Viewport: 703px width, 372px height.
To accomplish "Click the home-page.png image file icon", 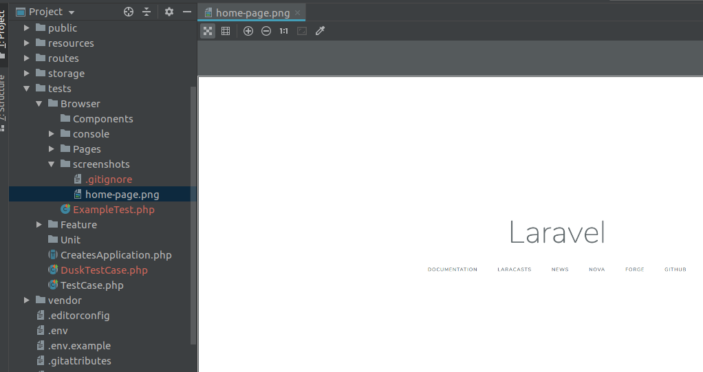I will pyautogui.click(x=78, y=194).
